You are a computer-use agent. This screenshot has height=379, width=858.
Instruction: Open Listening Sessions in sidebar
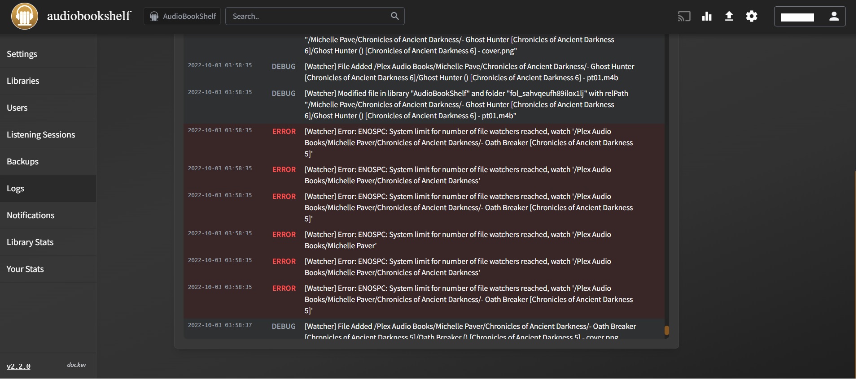[x=48, y=134]
